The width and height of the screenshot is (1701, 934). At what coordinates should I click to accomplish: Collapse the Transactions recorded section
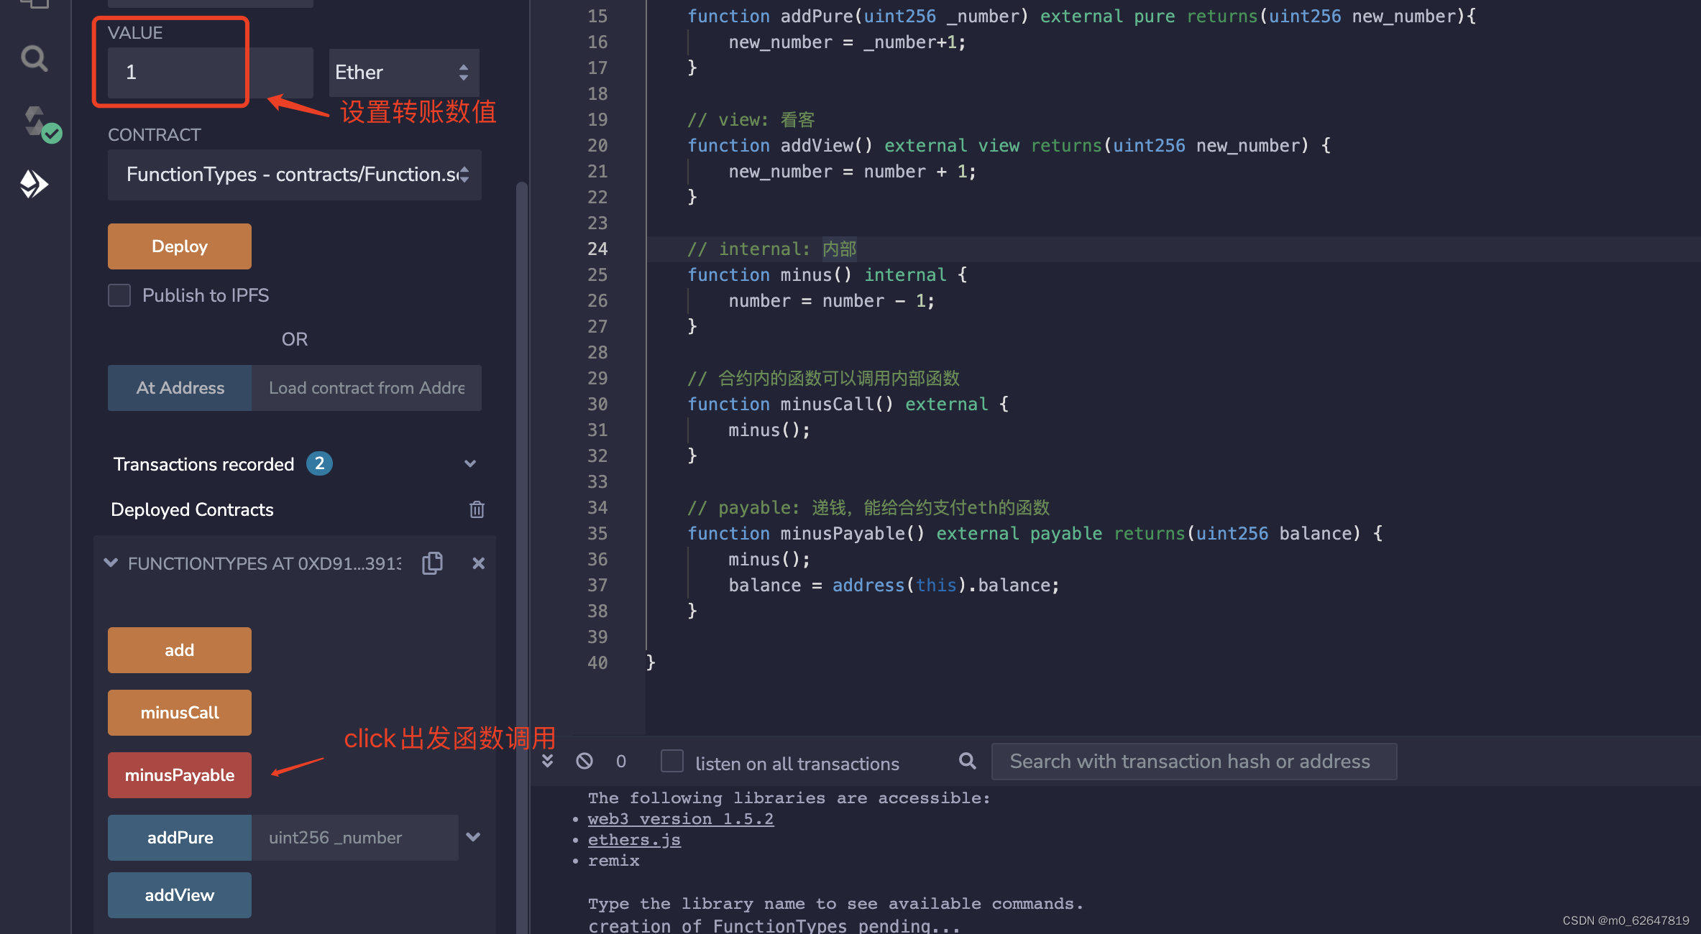click(x=470, y=463)
